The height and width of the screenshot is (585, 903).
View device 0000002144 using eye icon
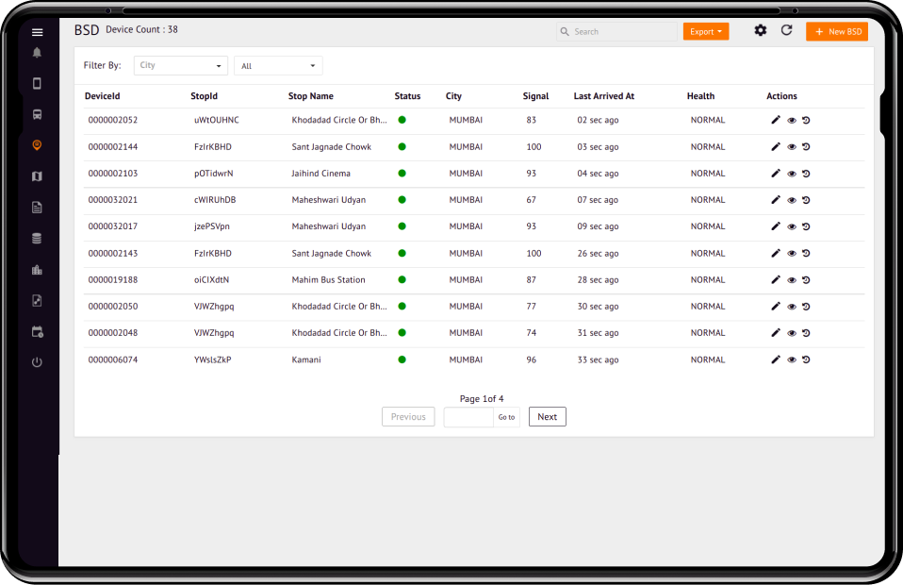click(792, 147)
